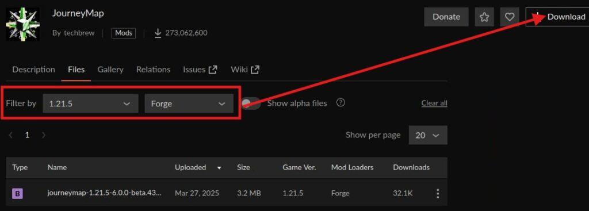
Task: Click the JourneyMap project title
Action: pos(78,14)
